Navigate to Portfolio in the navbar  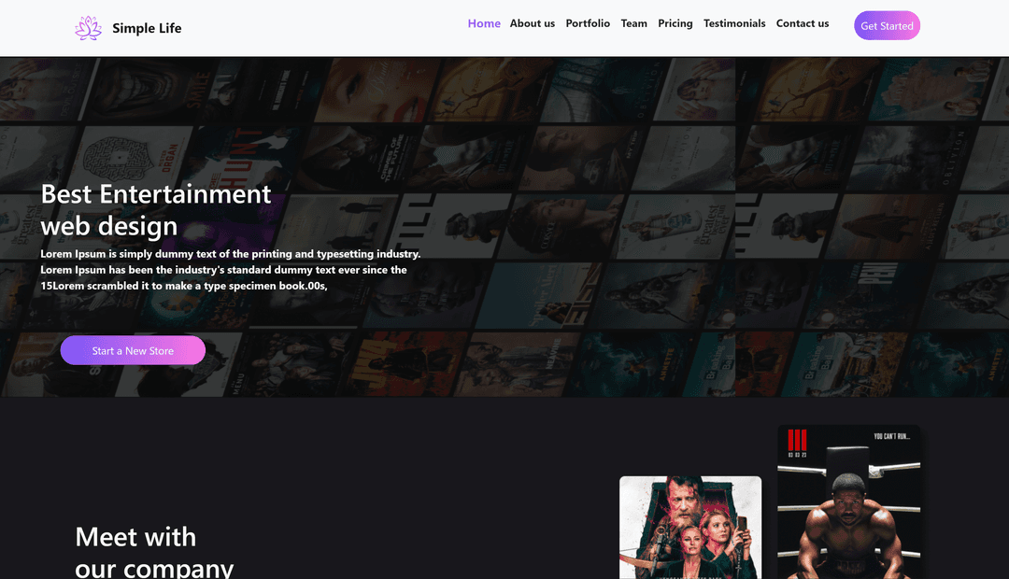click(x=588, y=23)
